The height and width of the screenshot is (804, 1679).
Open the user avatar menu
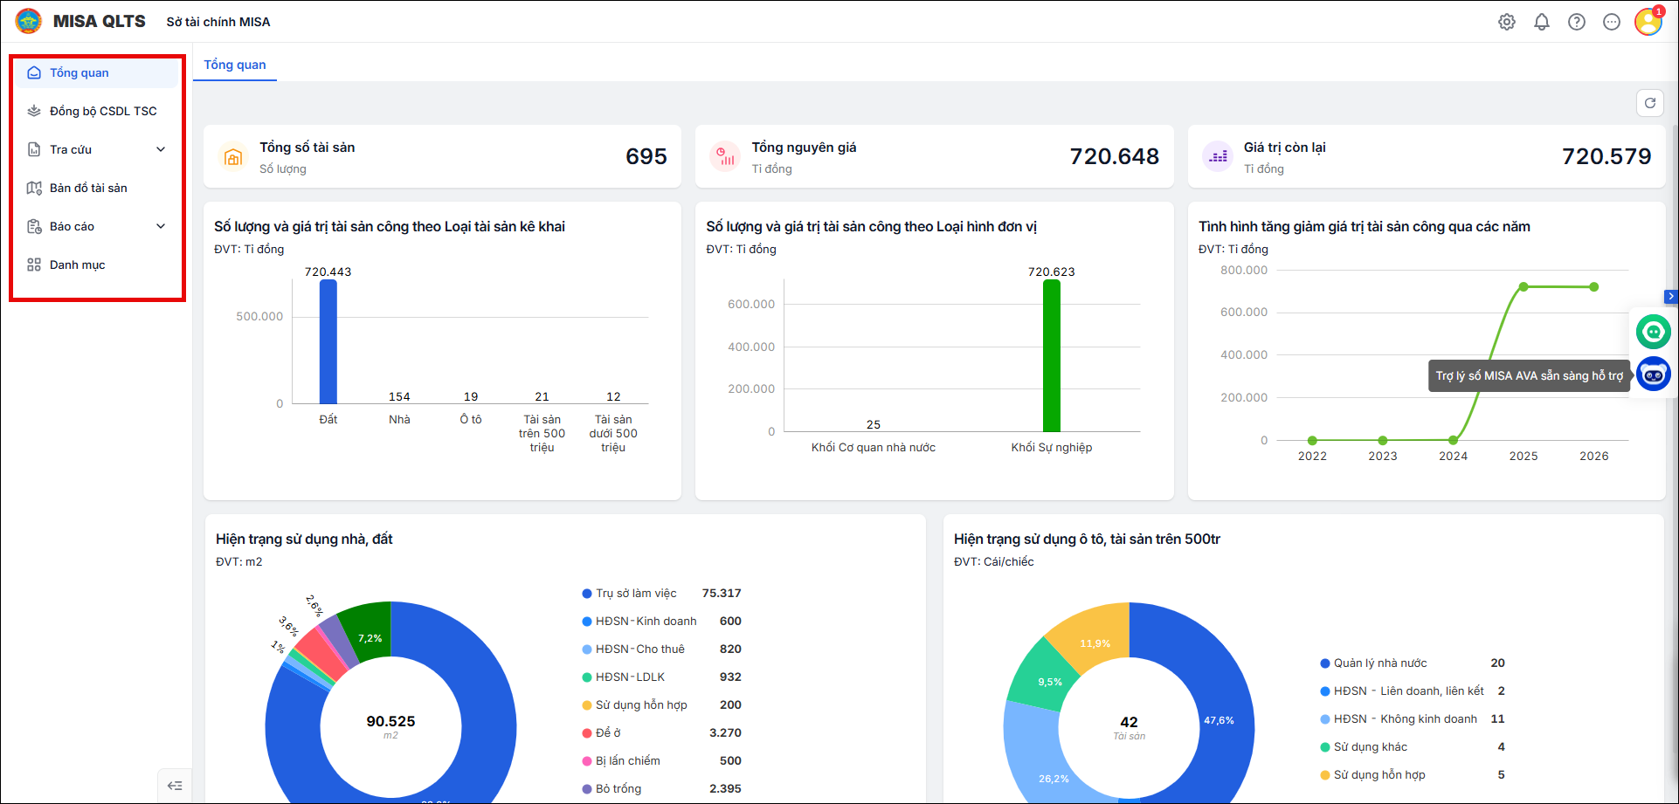pyautogui.click(x=1648, y=22)
